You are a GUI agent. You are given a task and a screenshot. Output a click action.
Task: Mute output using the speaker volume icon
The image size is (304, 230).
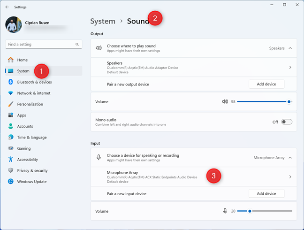click(x=225, y=101)
